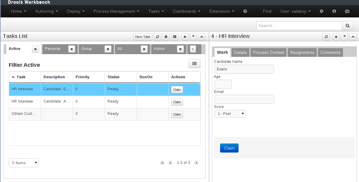Click Find in the navigation bar

(x=267, y=11)
